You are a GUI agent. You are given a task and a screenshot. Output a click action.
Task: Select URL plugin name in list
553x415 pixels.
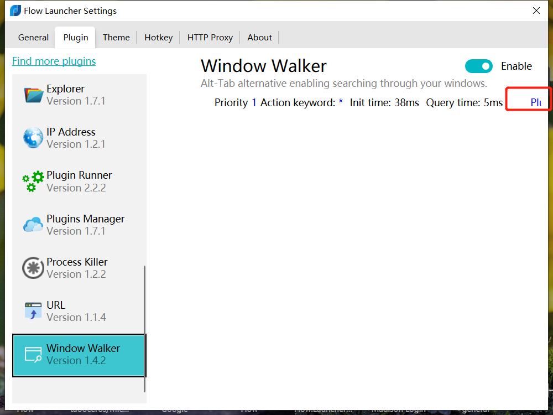56,305
